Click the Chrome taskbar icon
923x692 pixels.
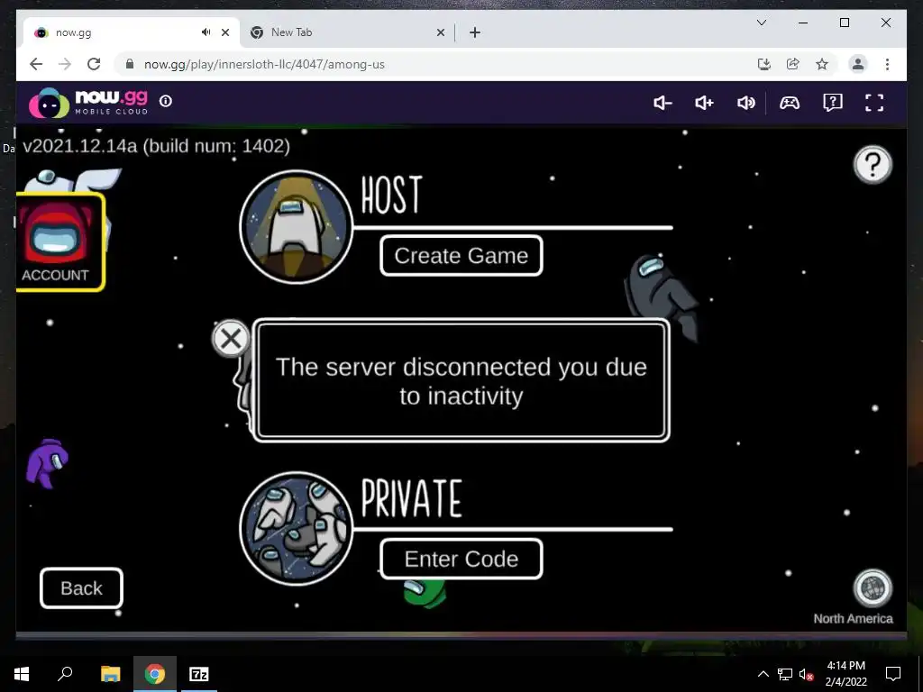[155, 674]
